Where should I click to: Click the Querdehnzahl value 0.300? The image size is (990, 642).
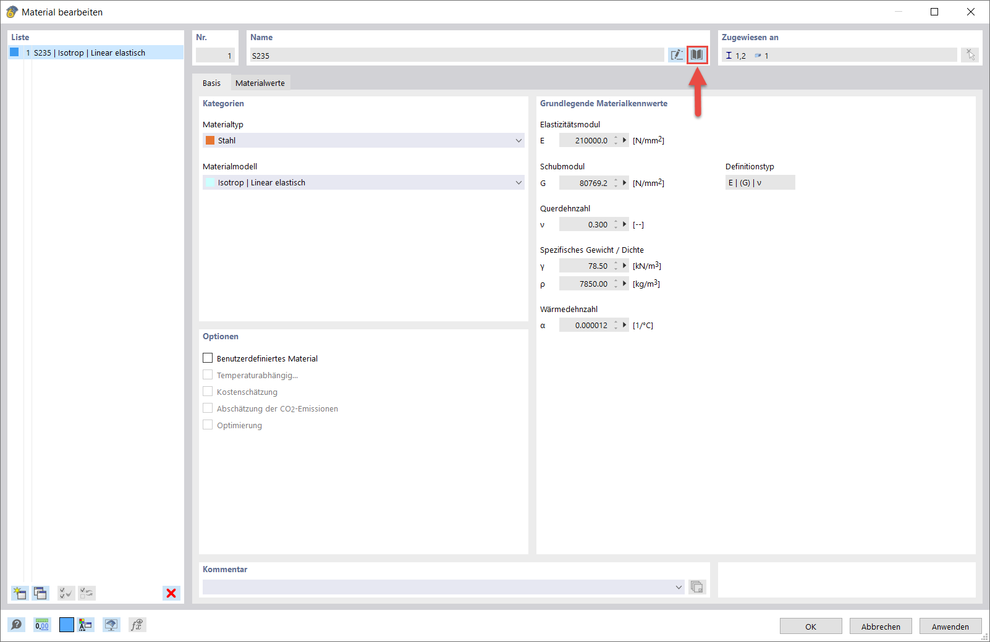585,224
